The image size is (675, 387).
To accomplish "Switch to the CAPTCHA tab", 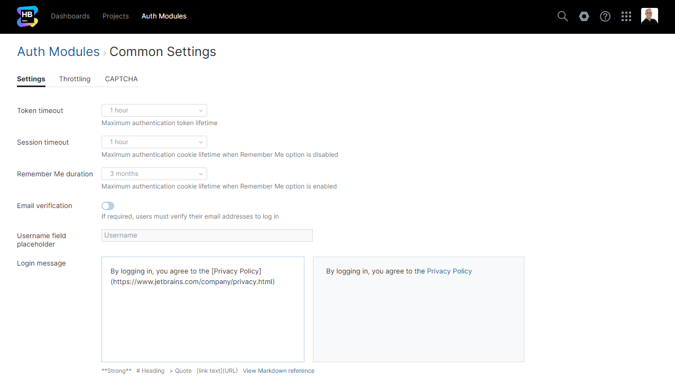I will (x=121, y=79).
